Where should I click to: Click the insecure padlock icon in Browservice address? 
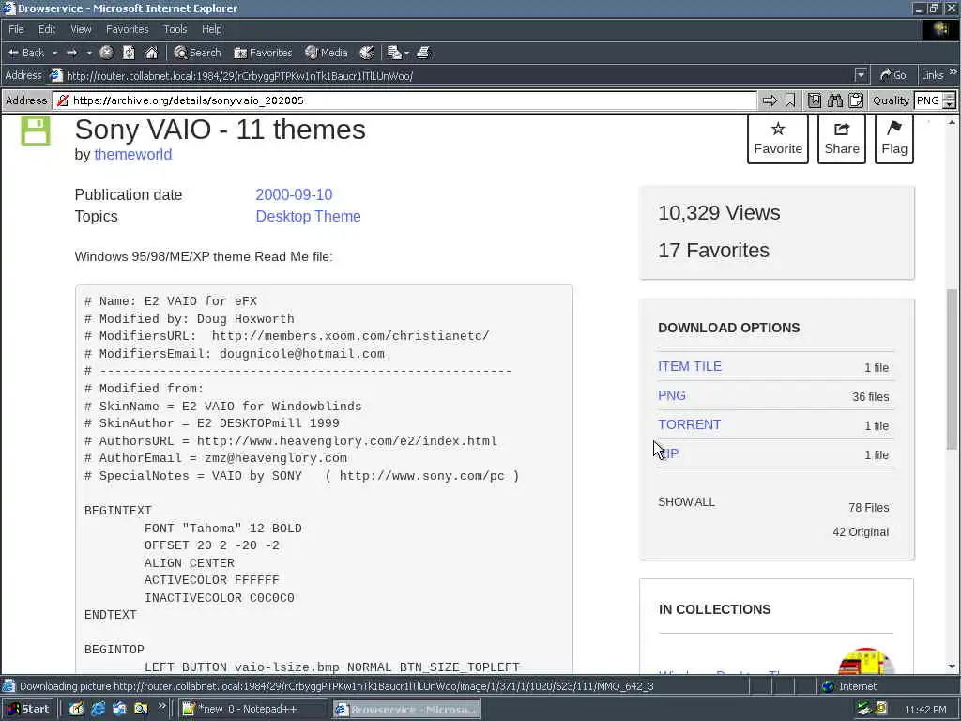click(63, 100)
